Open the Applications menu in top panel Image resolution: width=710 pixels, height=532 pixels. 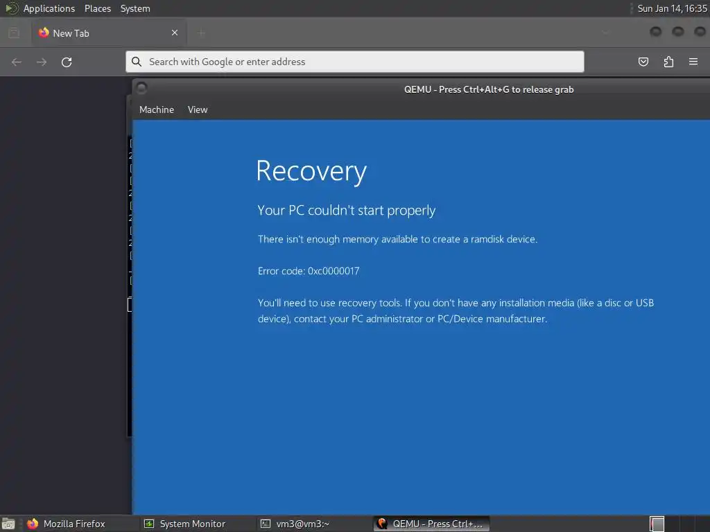tap(49, 8)
